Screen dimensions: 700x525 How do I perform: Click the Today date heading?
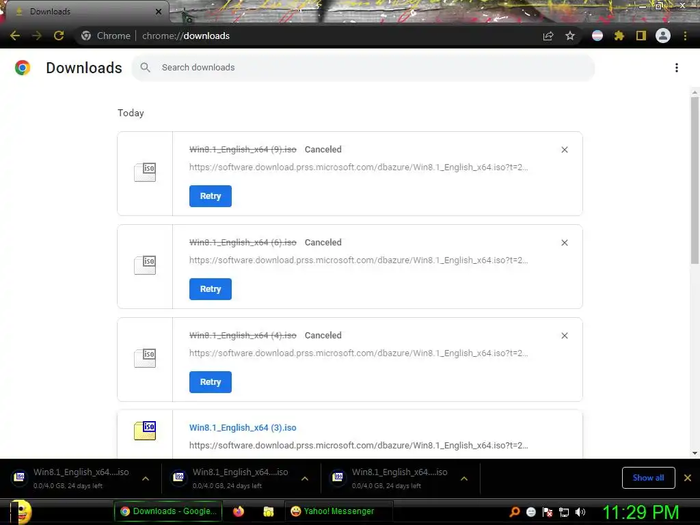point(131,113)
